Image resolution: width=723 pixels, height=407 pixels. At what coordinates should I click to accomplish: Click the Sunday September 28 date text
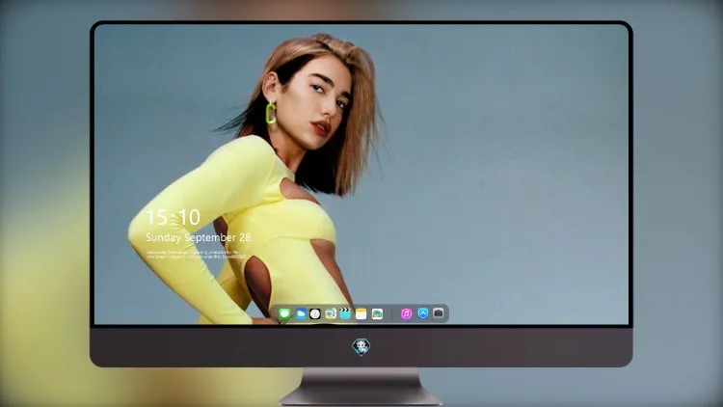click(x=199, y=237)
